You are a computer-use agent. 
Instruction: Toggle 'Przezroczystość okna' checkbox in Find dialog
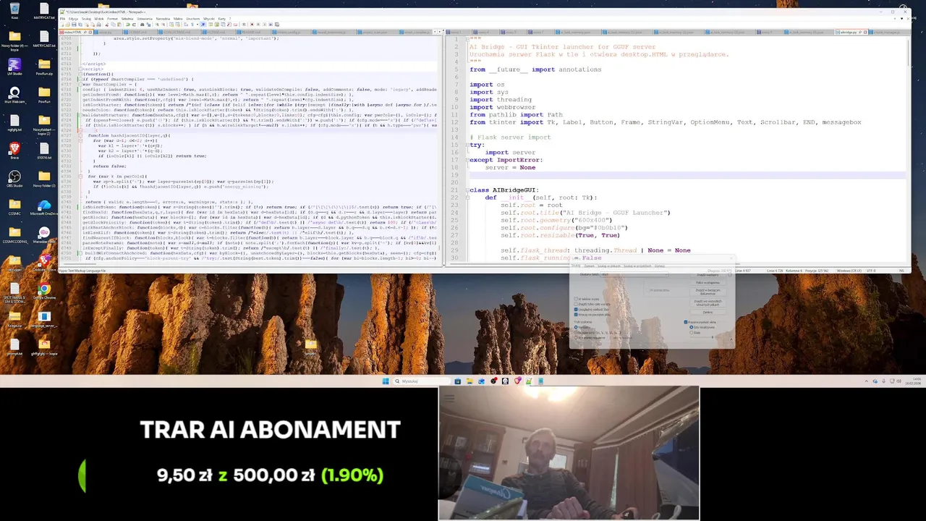pos(686,322)
